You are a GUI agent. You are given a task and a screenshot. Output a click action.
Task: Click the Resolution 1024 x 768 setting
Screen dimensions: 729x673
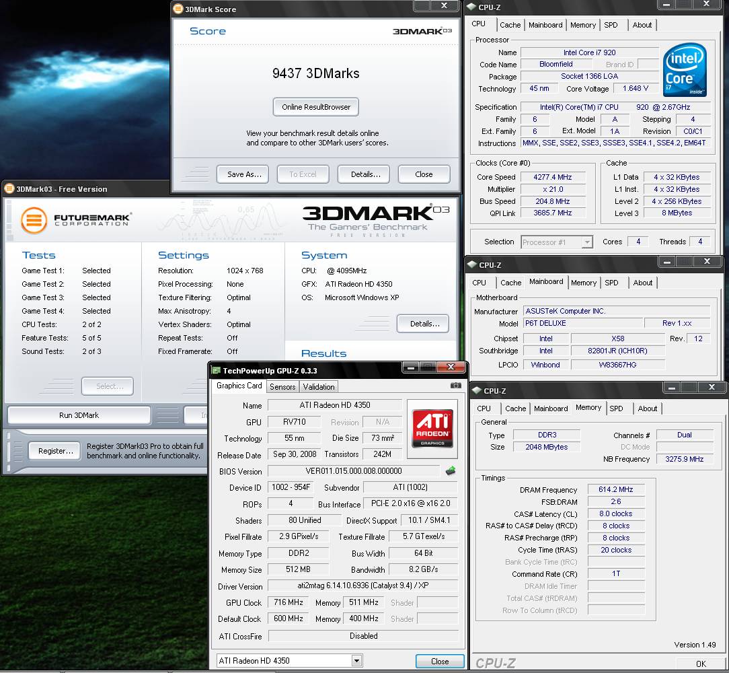click(x=245, y=271)
